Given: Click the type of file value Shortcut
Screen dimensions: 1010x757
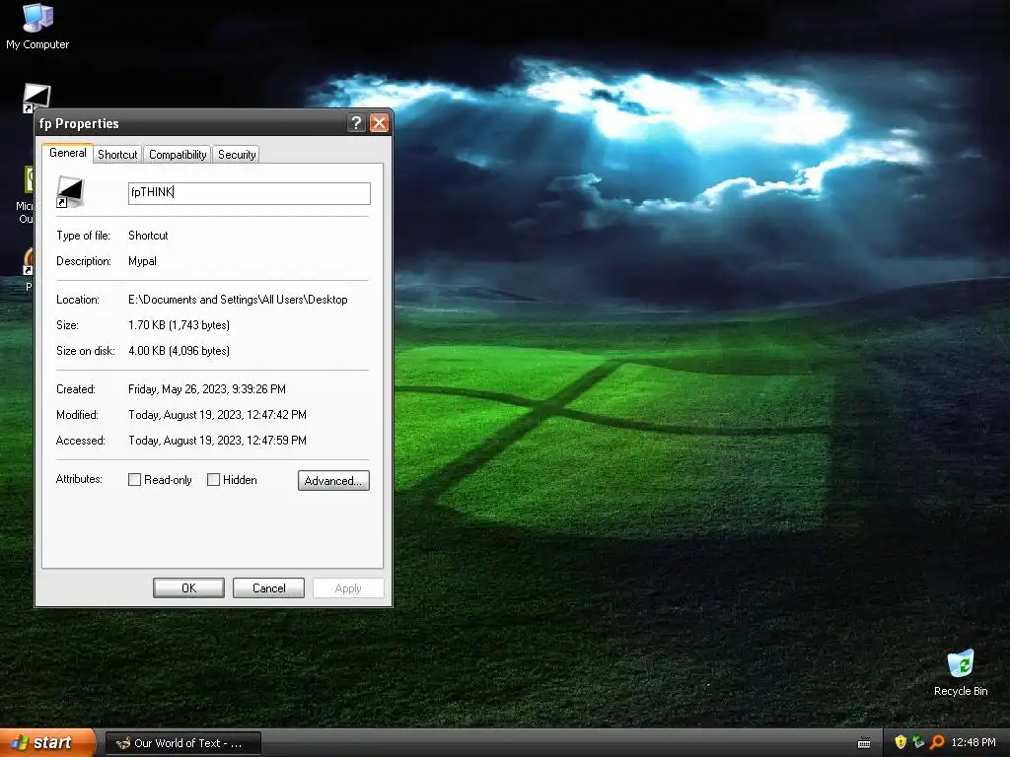Looking at the screenshot, I should coord(148,236).
